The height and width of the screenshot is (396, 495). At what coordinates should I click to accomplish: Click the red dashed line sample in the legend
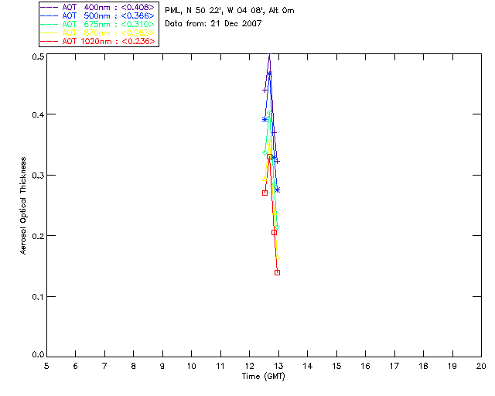point(49,41)
